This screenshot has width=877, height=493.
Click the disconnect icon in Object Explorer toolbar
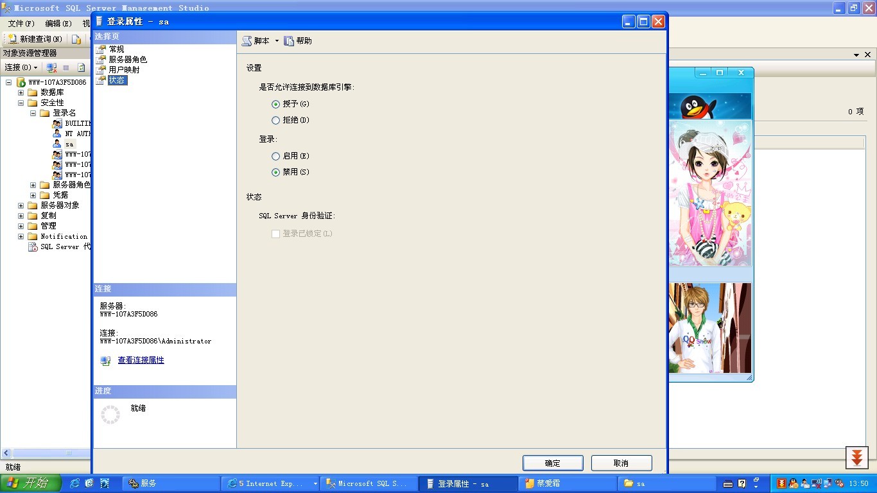(x=52, y=67)
